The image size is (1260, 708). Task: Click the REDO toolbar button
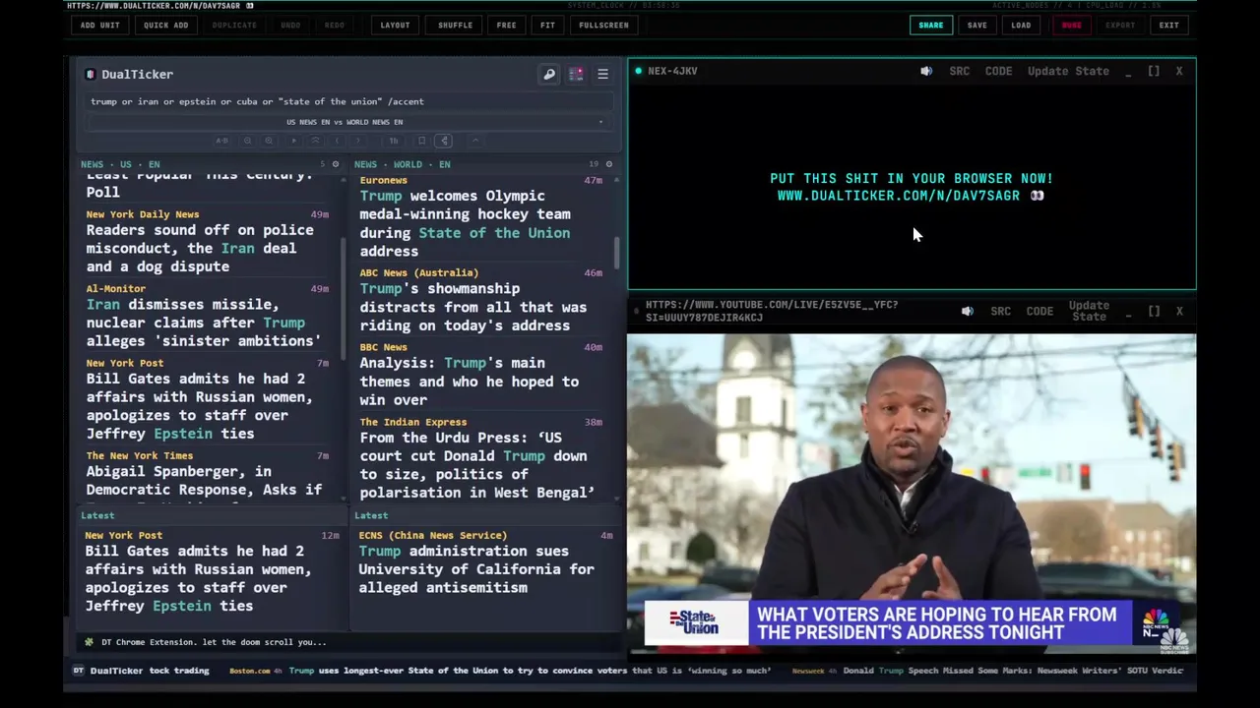pos(335,25)
